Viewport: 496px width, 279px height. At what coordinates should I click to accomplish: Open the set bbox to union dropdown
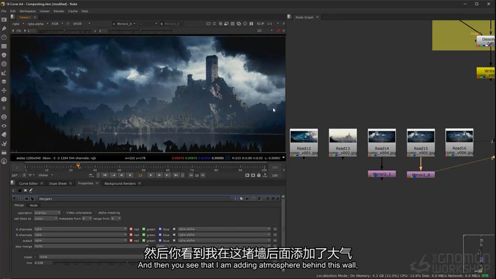tap(46, 218)
